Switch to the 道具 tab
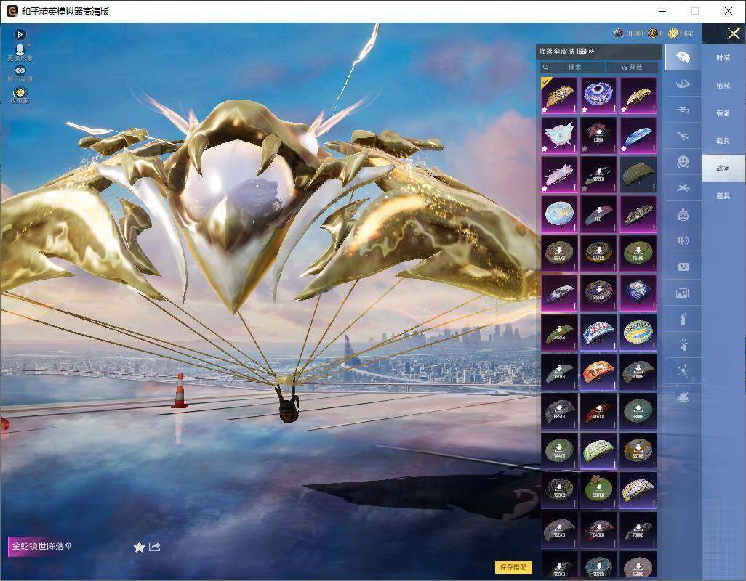 click(x=723, y=196)
